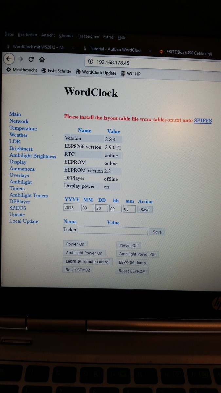The width and height of the screenshot is (221, 393).
Task: Open the WC_HP bookmark
Action: coord(130,74)
